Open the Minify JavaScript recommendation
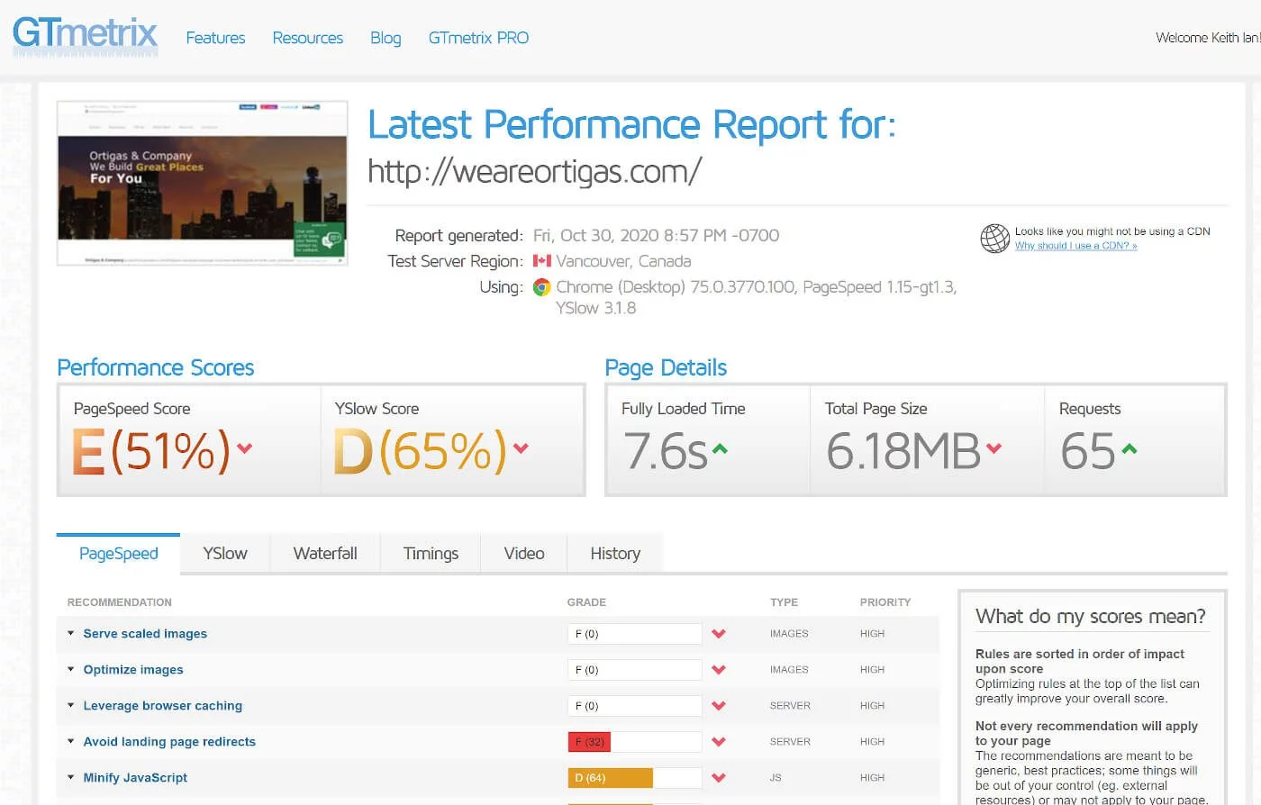1261x805 pixels. tap(135, 778)
